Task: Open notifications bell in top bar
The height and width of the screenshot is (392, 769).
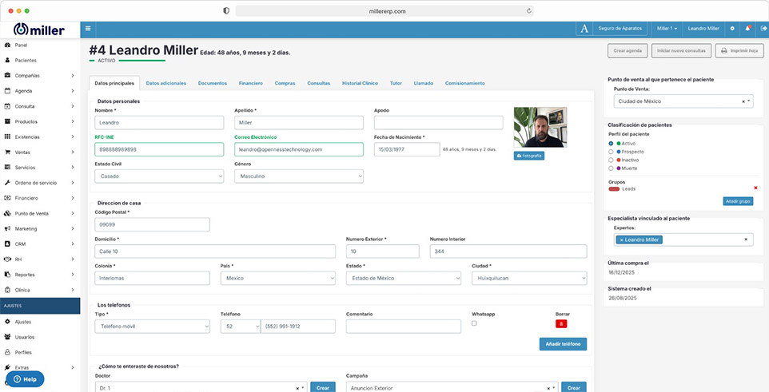Action: coord(748,29)
